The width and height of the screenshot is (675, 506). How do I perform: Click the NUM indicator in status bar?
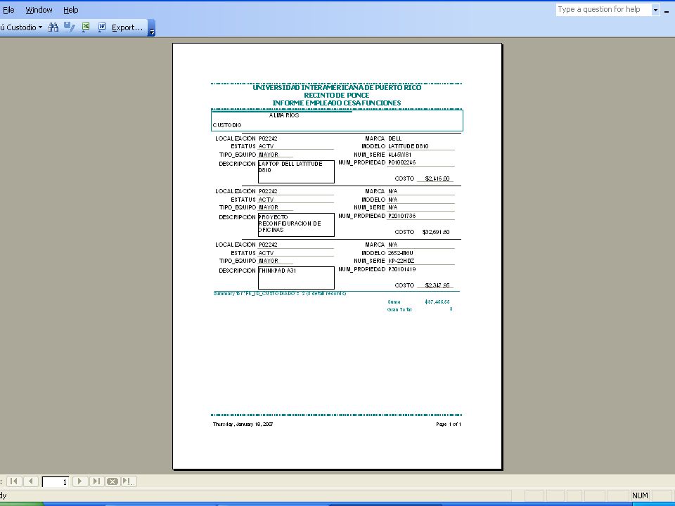(640, 495)
